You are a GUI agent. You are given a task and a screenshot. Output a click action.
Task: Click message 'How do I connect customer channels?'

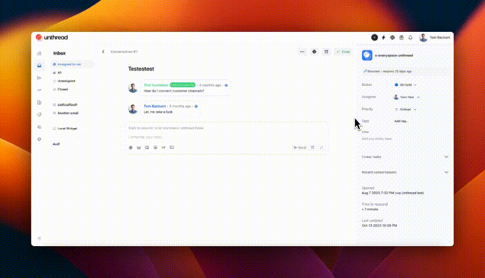[174, 91]
